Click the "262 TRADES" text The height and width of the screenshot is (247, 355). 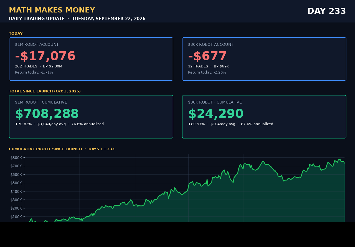click(x=26, y=66)
